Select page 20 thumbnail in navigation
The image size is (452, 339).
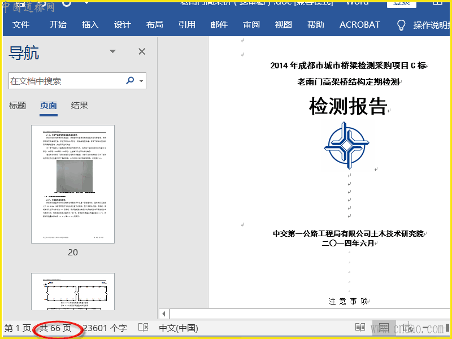pos(73,184)
